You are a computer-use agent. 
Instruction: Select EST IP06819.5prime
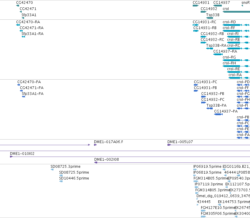coord(207,172)
